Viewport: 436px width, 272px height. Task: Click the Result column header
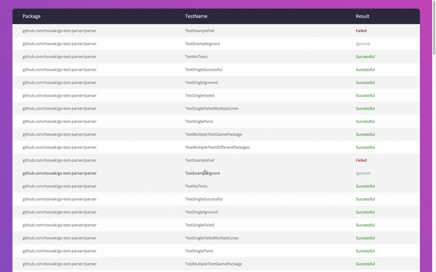tap(362, 16)
